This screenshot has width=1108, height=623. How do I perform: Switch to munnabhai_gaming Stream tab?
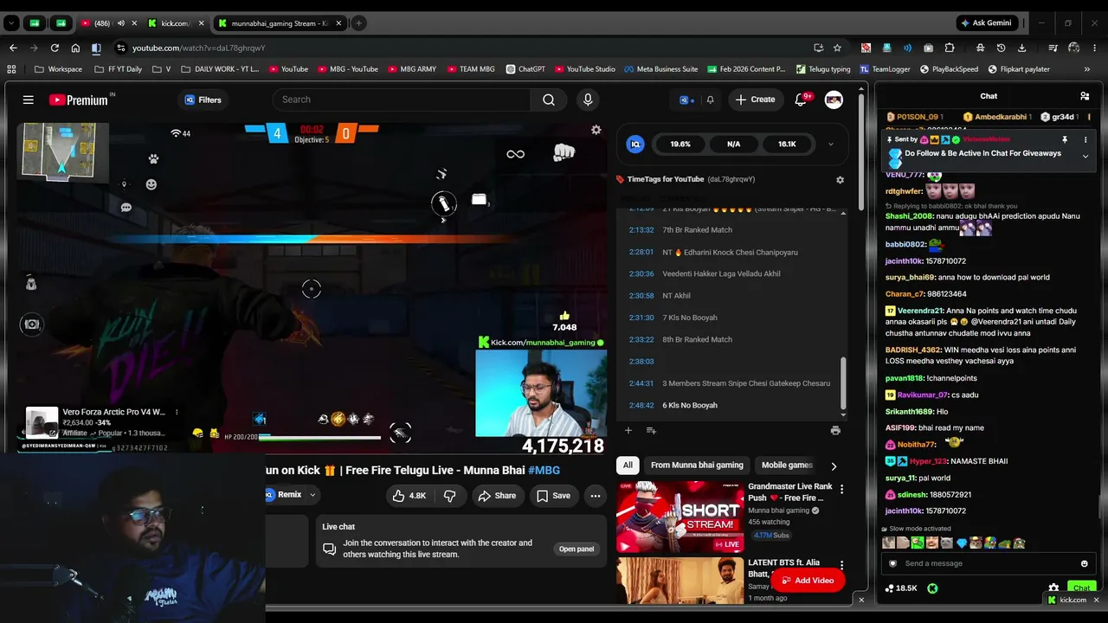pyautogui.click(x=278, y=23)
